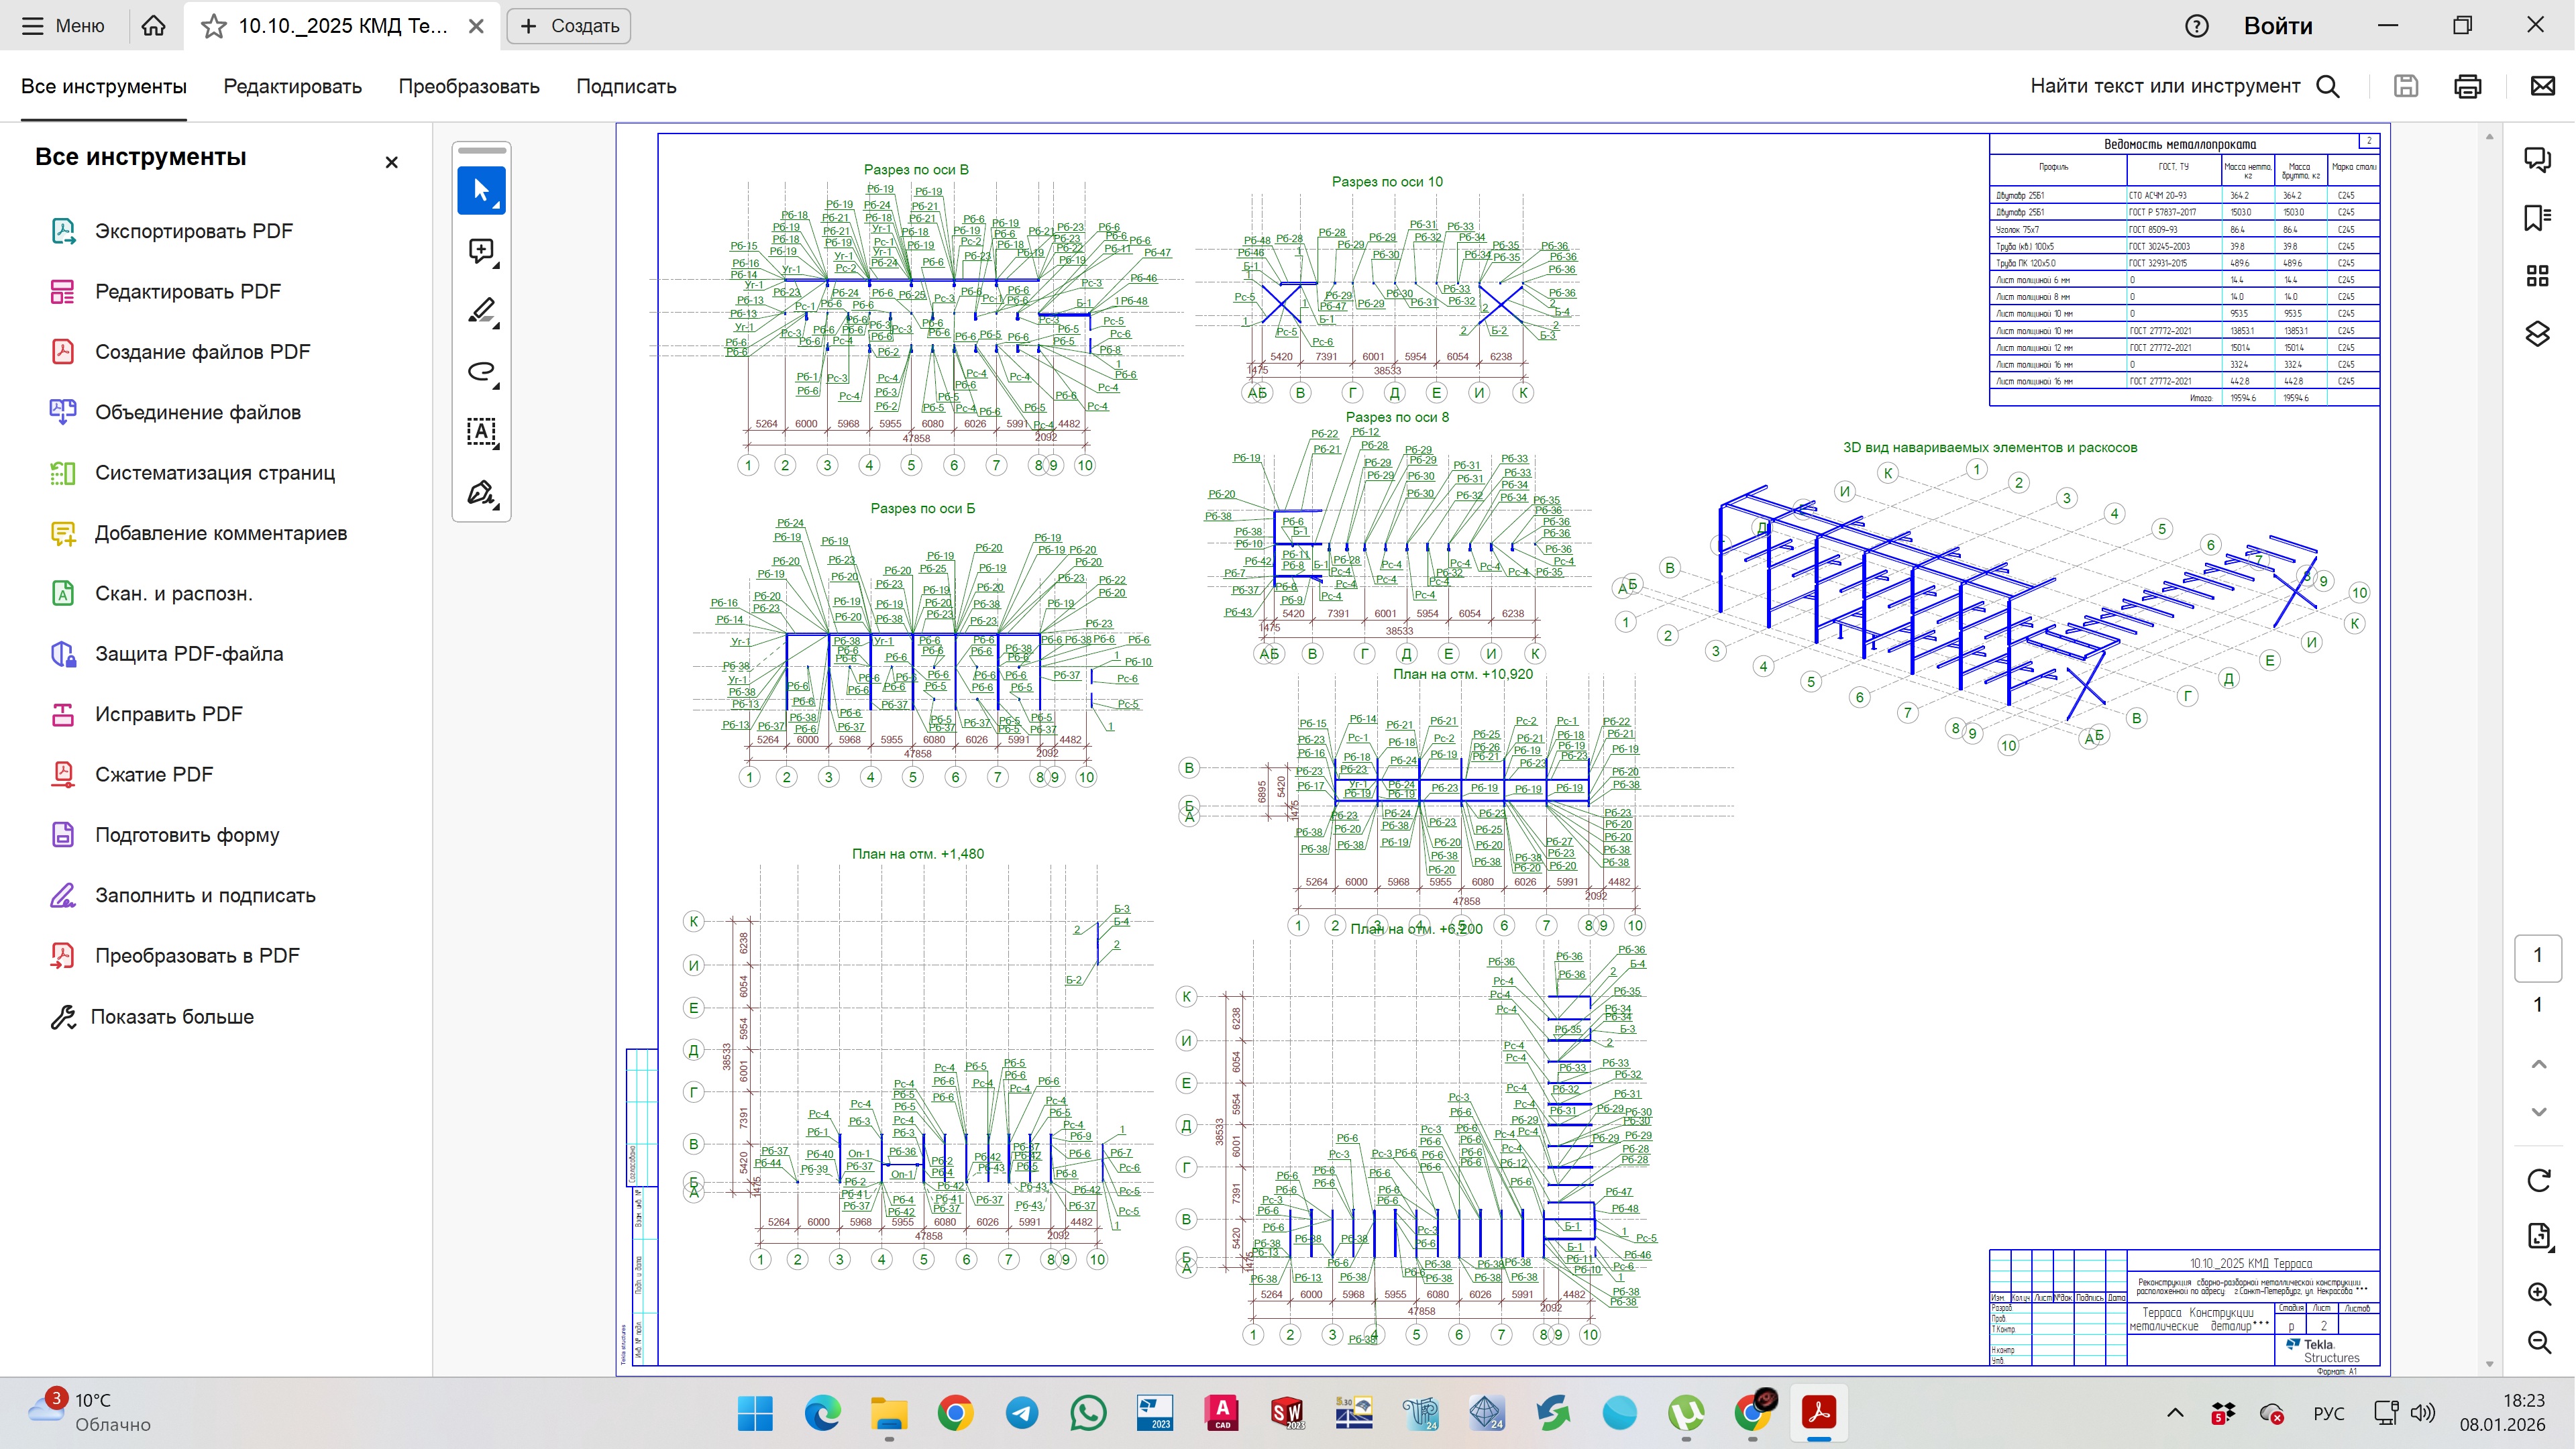
Task: Rotate the page view clockwise
Action: (2539, 1180)
